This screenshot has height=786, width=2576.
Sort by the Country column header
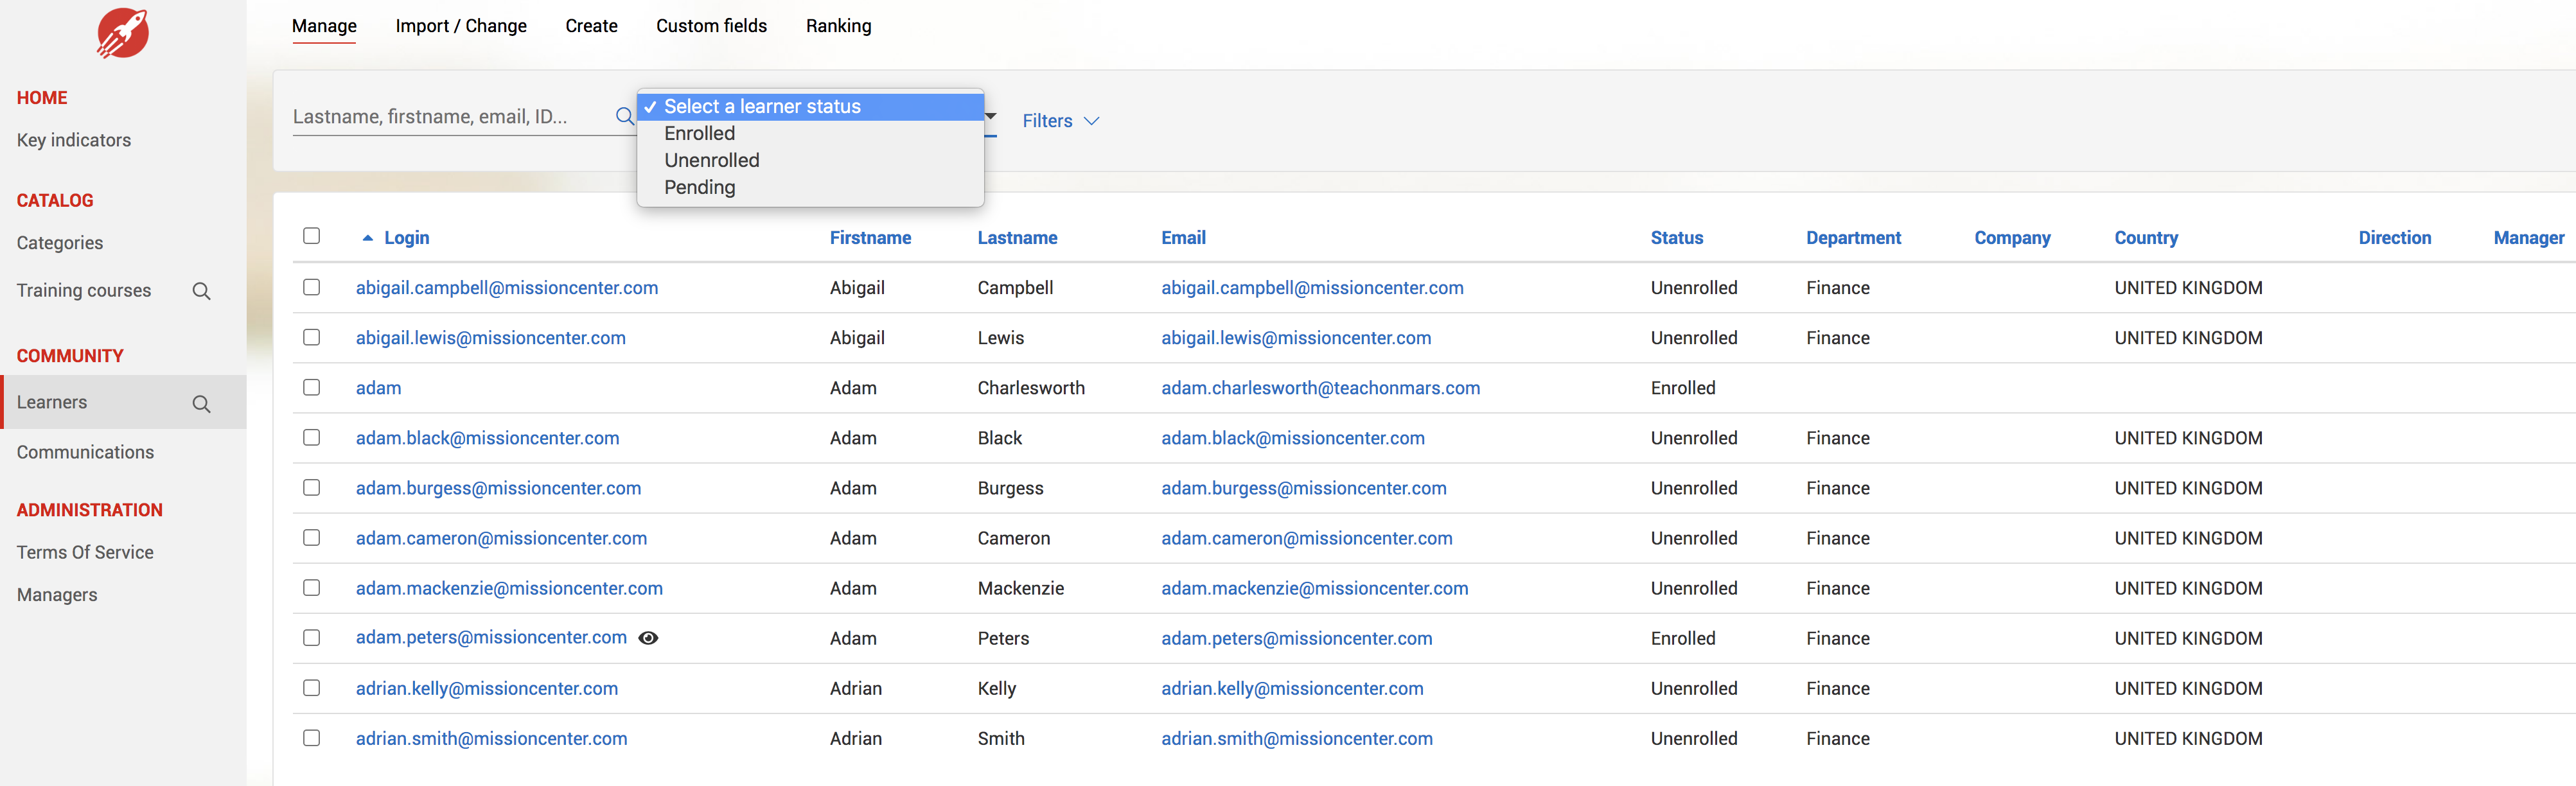(2146, 238)
